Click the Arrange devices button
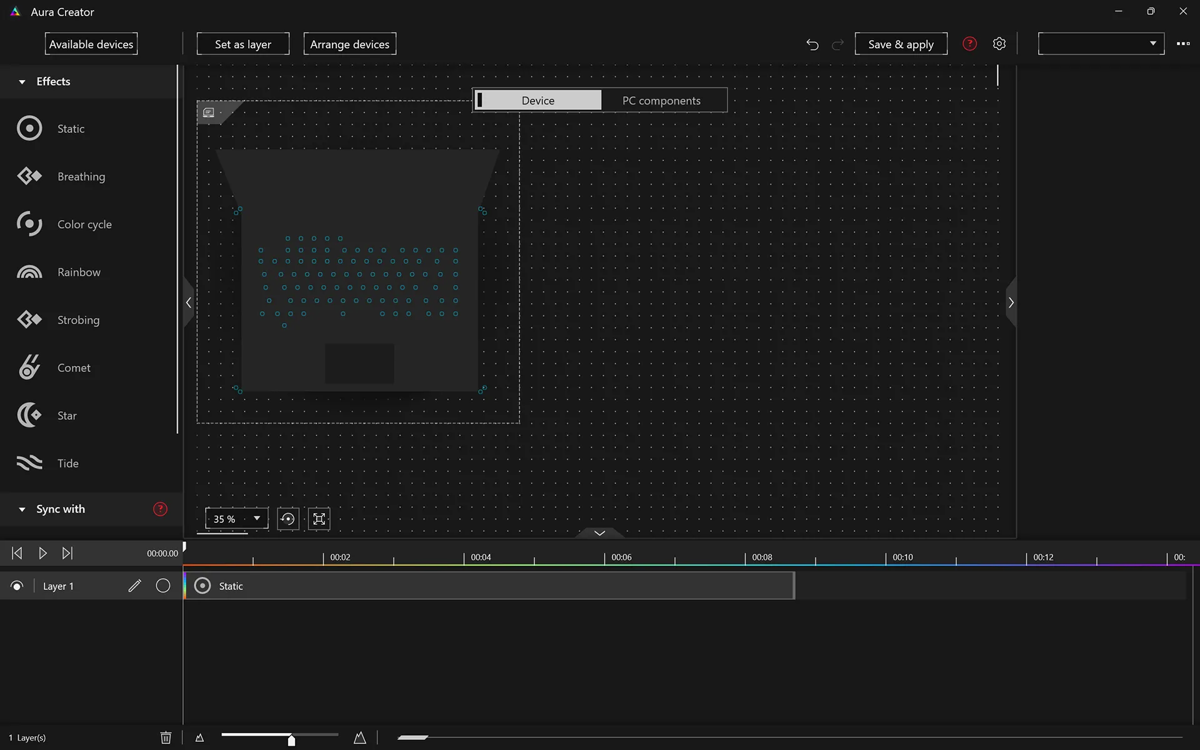The height and width of the screenshot is (750, 1200). (x=349, y=44)
